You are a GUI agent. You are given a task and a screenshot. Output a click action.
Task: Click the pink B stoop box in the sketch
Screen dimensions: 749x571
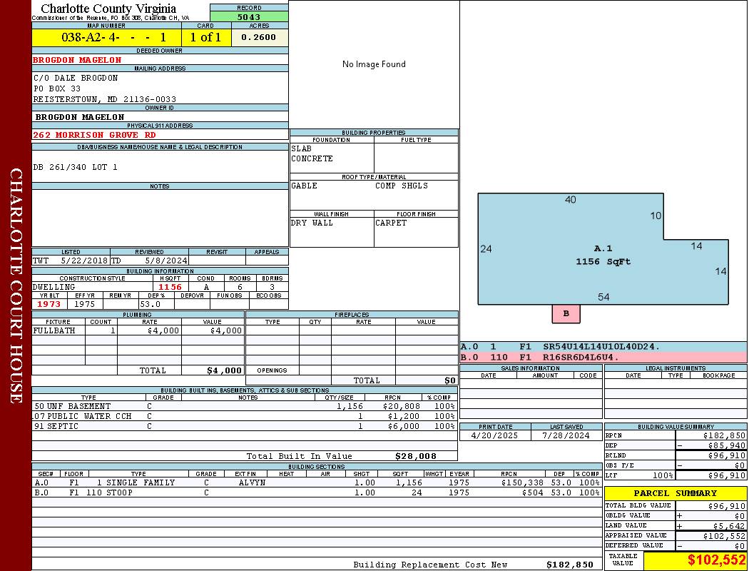pyautogui.click(x=566, y=313)
